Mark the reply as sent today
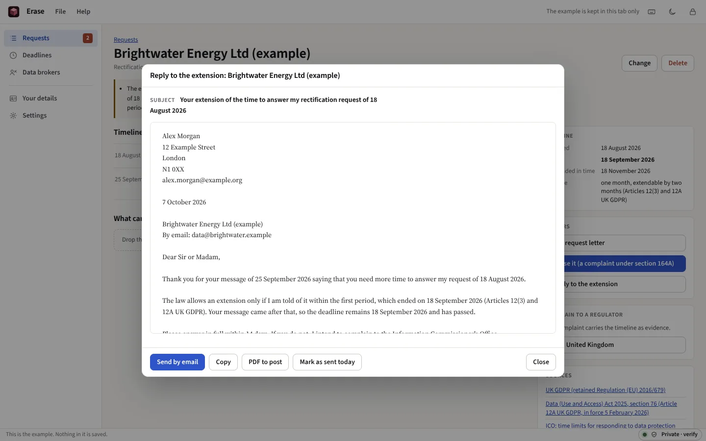Viewport: 706px width, 441px height. pyautogui.click(x=327, y=362)
